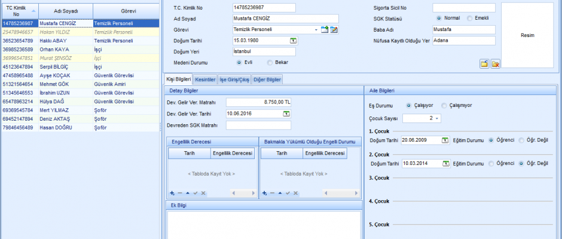The height and width of the screenshot is (239, 562).
Task: Open the Doğum Tarihi calendar picker
Action: 293,41
